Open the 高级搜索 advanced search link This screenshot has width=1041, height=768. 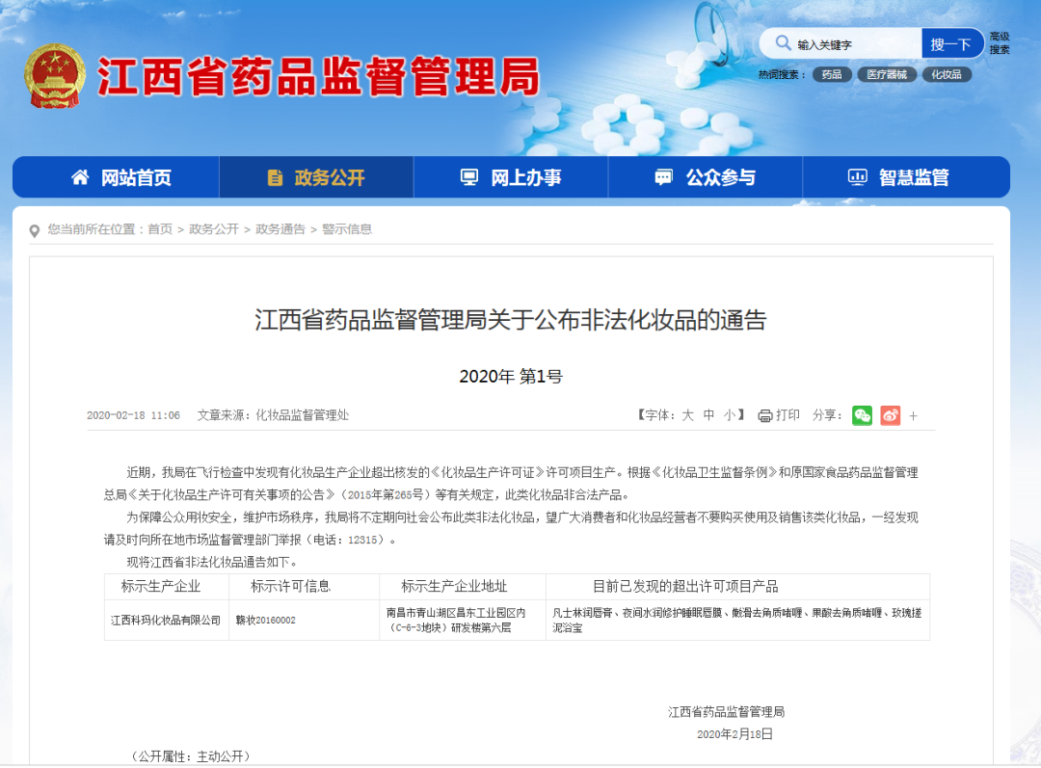(x=1000, y=43)
